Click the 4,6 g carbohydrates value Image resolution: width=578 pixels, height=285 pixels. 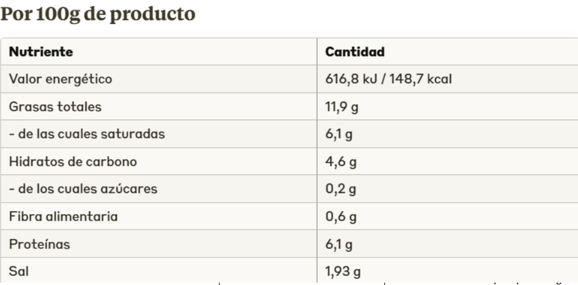[340, 162]
